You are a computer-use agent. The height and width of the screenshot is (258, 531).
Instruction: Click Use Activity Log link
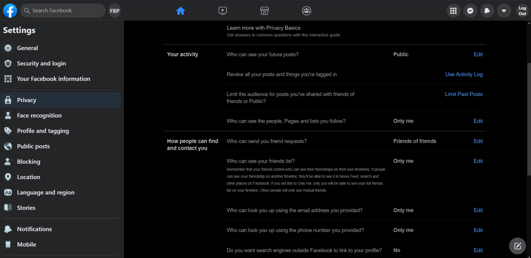point(464,74)
